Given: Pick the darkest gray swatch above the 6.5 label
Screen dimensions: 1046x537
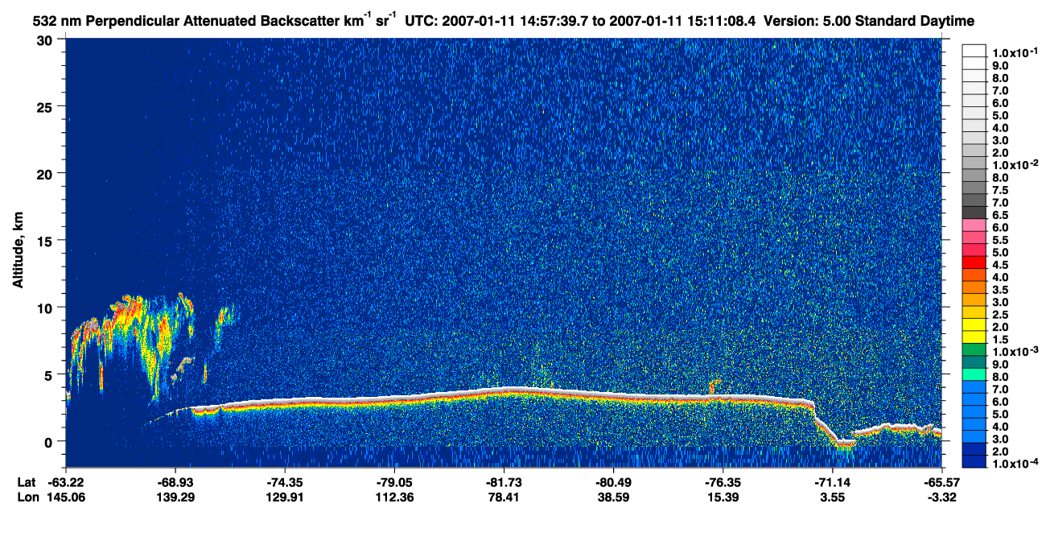Looking at the screenshot, I should (x=974, y=213).
